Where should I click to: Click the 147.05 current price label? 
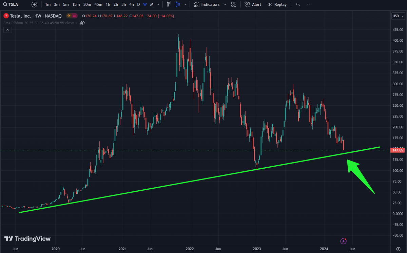pyautogui.click(x=398, y=150)
